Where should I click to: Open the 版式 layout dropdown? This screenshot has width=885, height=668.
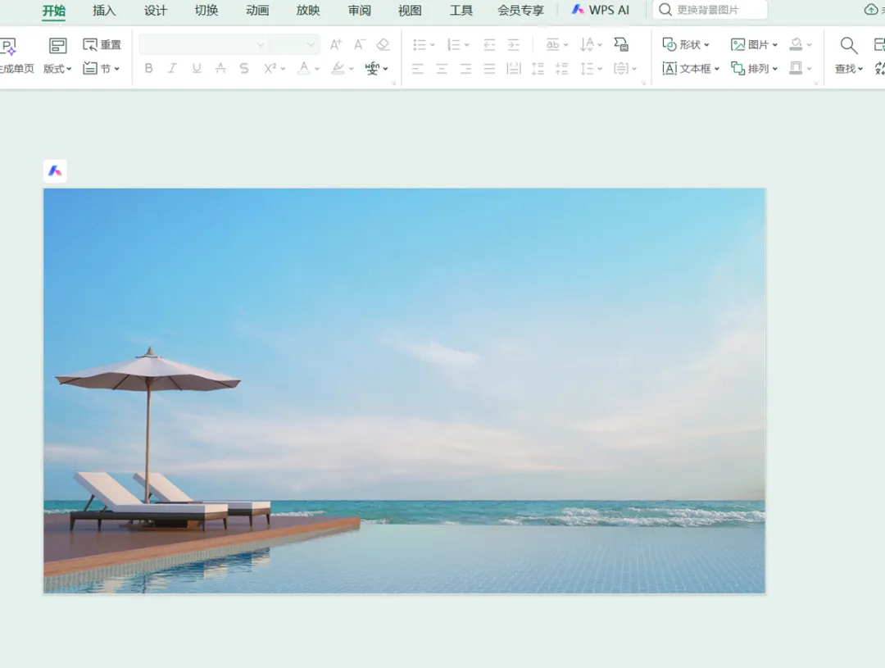[x=57, y=68]
